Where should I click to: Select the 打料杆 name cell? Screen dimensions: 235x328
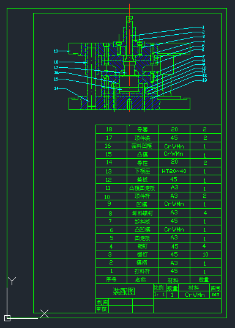coord(143,271)
